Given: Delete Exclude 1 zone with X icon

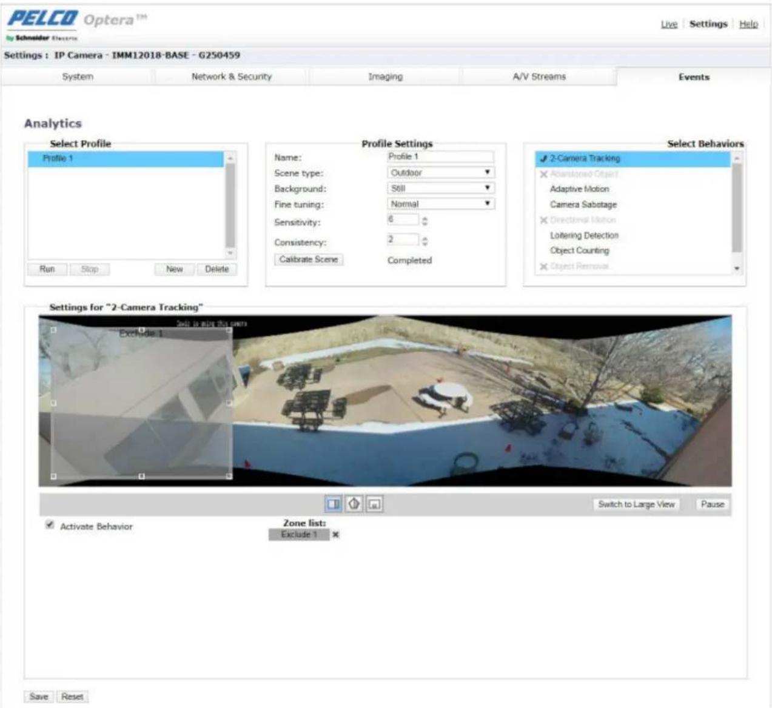Looking at the screenshot, I should [335, 535].
